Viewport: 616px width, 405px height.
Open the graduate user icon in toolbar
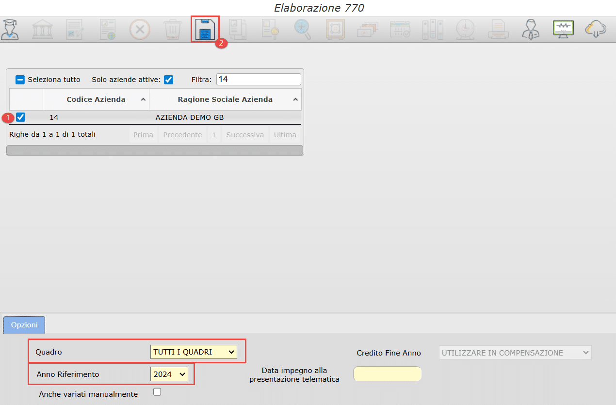tap(10, 30)
